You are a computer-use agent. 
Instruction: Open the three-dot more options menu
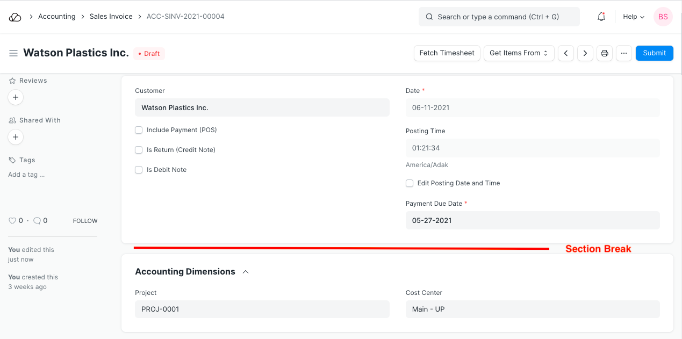623,53
